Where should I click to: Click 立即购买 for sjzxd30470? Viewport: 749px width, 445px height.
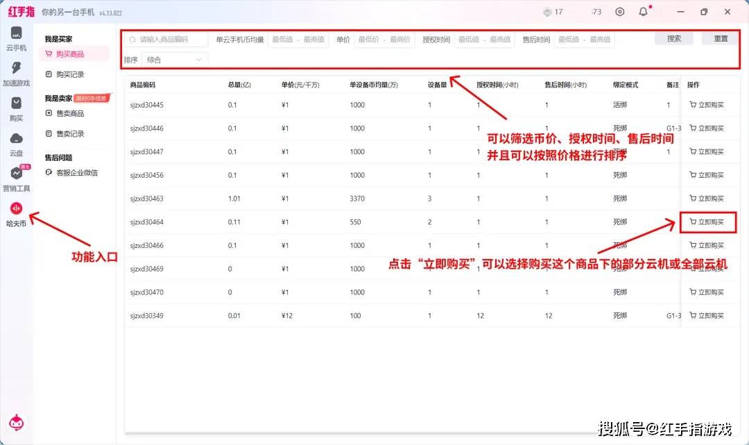(x=707, y=292)
